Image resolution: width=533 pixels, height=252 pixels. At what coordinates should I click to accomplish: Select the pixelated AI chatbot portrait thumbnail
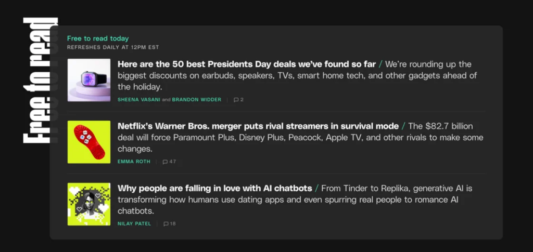(x=88, y=204)
